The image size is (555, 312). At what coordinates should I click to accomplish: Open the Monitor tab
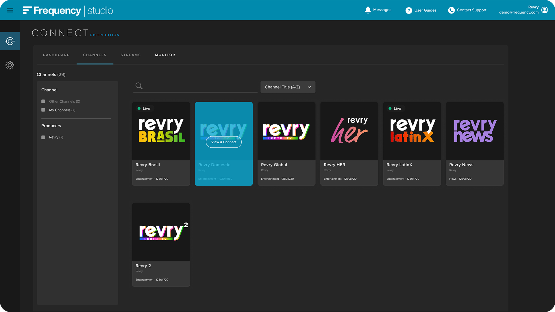coord(165,55)
